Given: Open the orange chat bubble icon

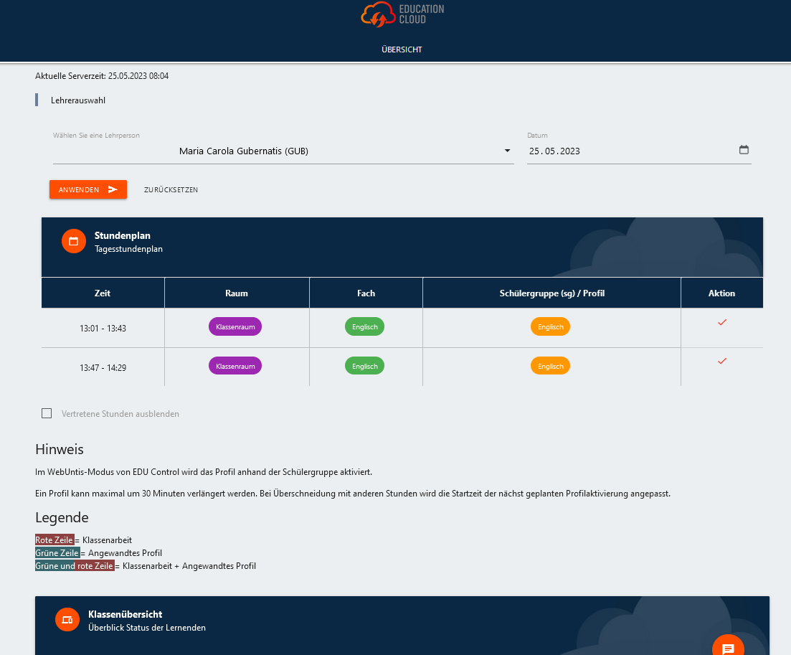Looking at the screenshot, I should coord(728,646).
